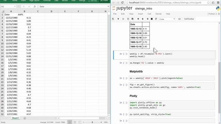
Task: Open the command palette keyboard icon
Action: coord(179,19)
